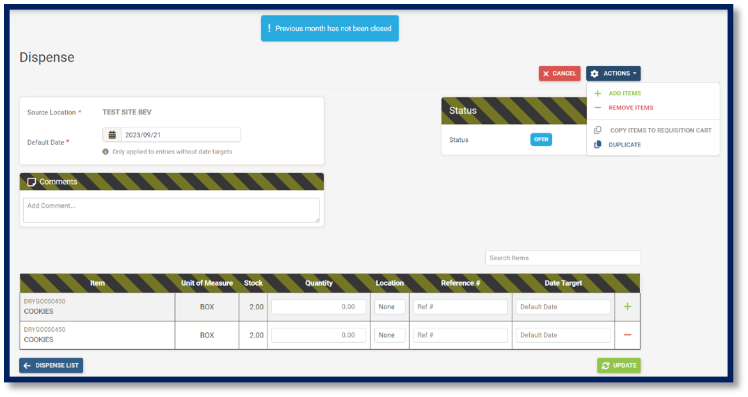This screenshot has height=397, width=748.
Task: Open Location dropdown in first Cookies row
Action: (x=390, y=307)
